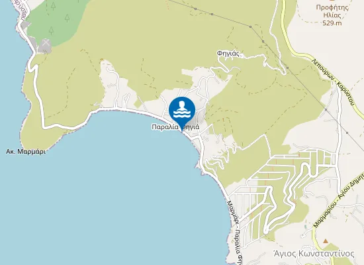Screen dimensions: 364x265
Task: Click the blue sea area in the bay
Action: [x=116, y=186]
